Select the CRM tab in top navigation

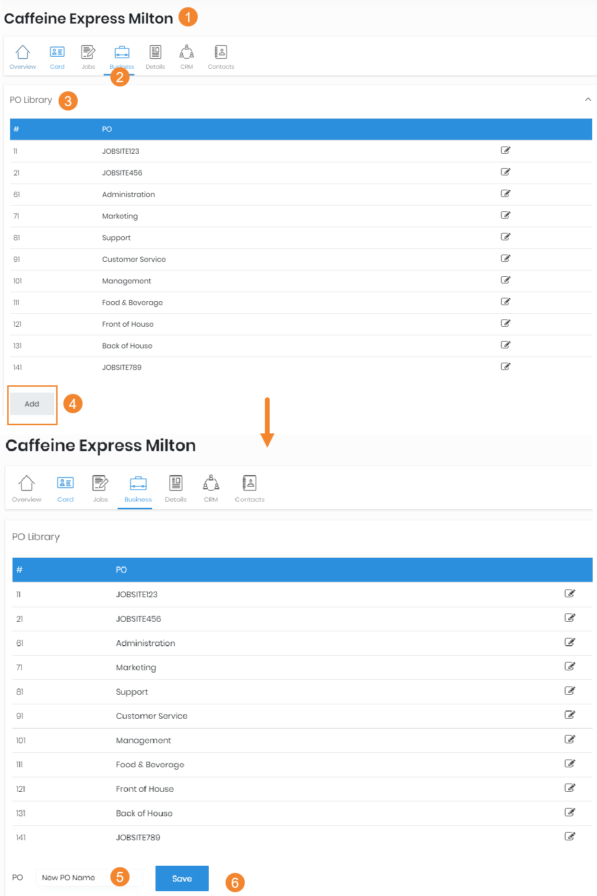(x=187, y=57)
